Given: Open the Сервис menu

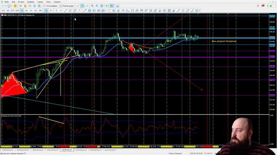Looking at the screenshot, I should [x=40, y=2].
